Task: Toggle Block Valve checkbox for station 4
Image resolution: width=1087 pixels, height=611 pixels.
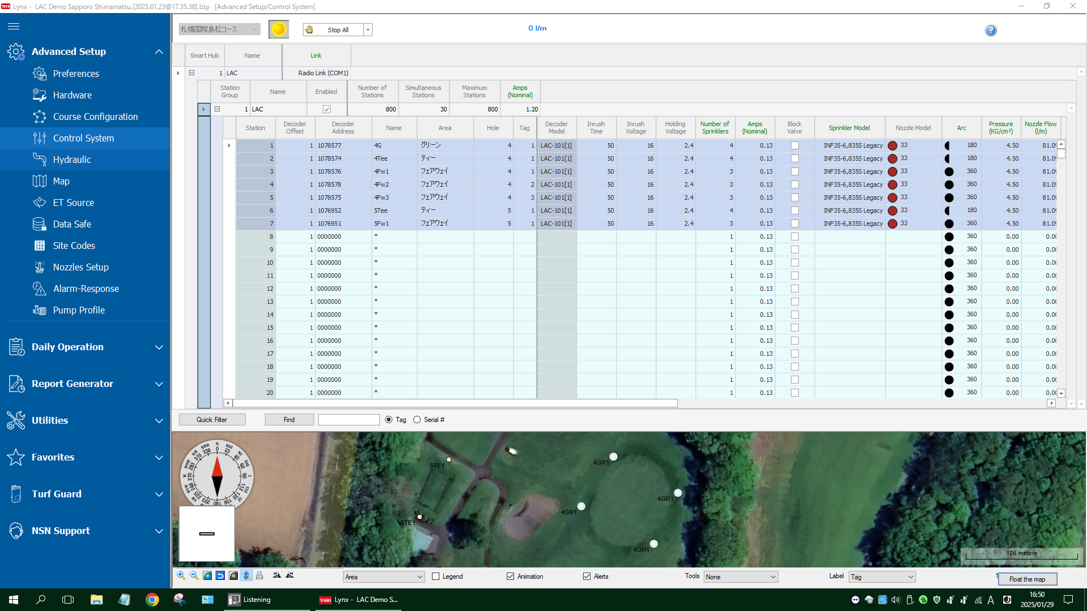Action: click(794, 184)
